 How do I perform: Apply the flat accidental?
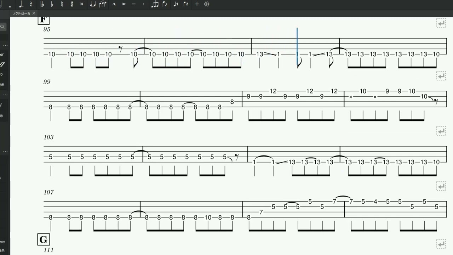coord(52,4)
